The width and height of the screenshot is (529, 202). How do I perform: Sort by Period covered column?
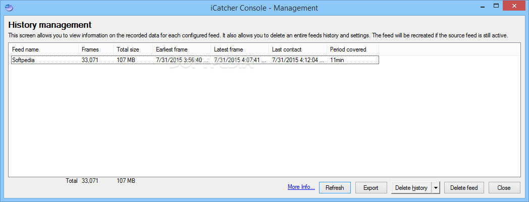(x=353, y=49)
